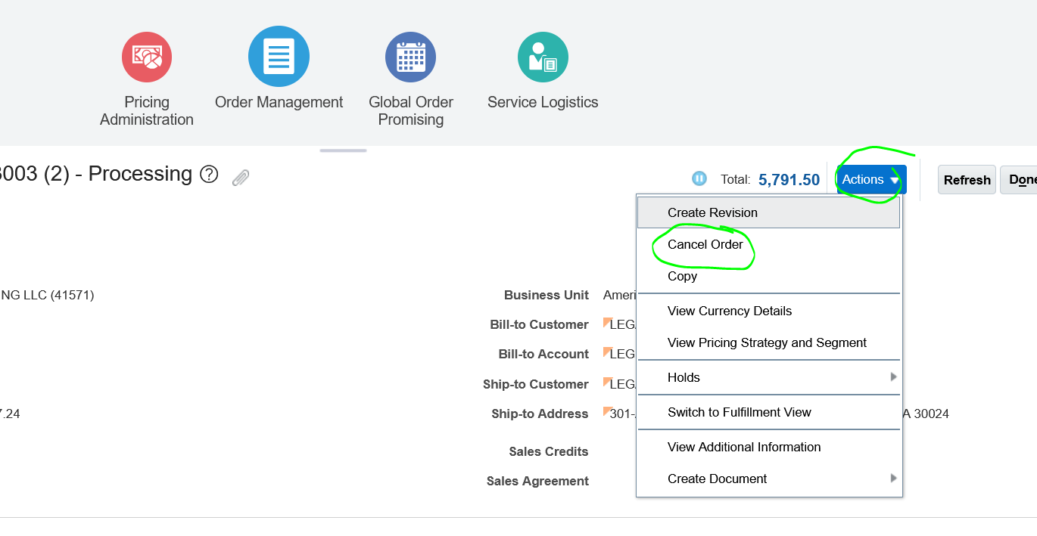Open the Global Order Promising calendar icon
This screenshot has width=1037, height=536.
[x=411, y=57]
